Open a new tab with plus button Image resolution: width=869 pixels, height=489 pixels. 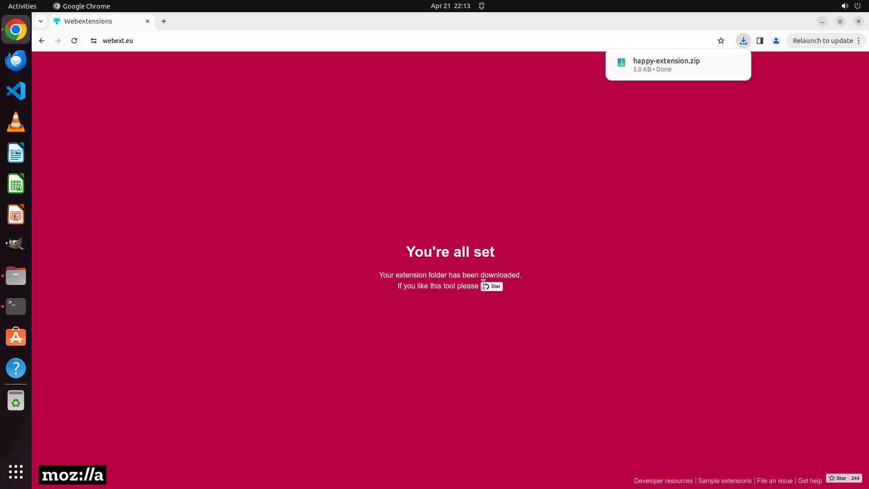164,21
